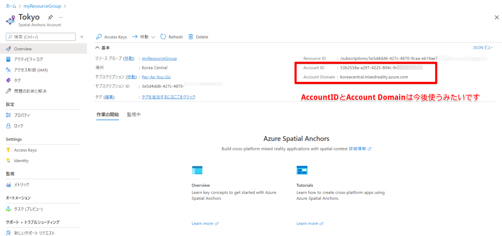Switch to the 監視中 tab
This screenshot has width=502, height=236.
coord(134,114)
